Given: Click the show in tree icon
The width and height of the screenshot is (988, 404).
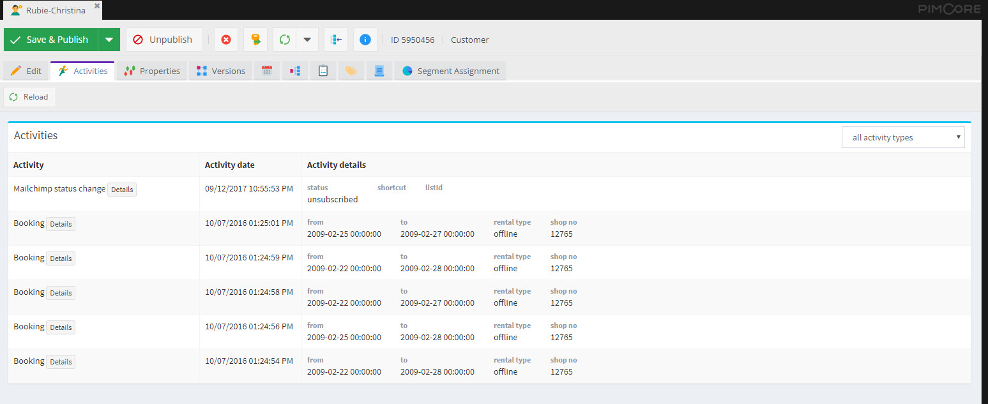Looking at the screenshot, I should [336, 40].
